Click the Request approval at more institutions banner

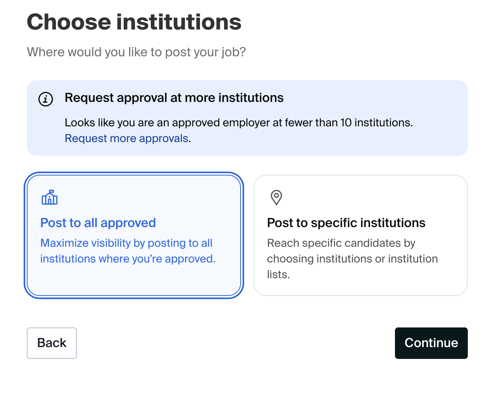(x=246, y=118)
